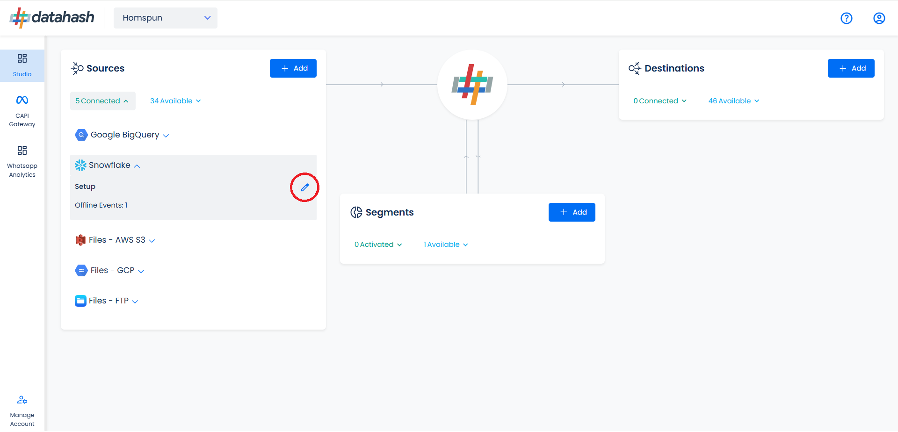Click the central datahash hub icon
898x432 pixels.
coord(472,85)
